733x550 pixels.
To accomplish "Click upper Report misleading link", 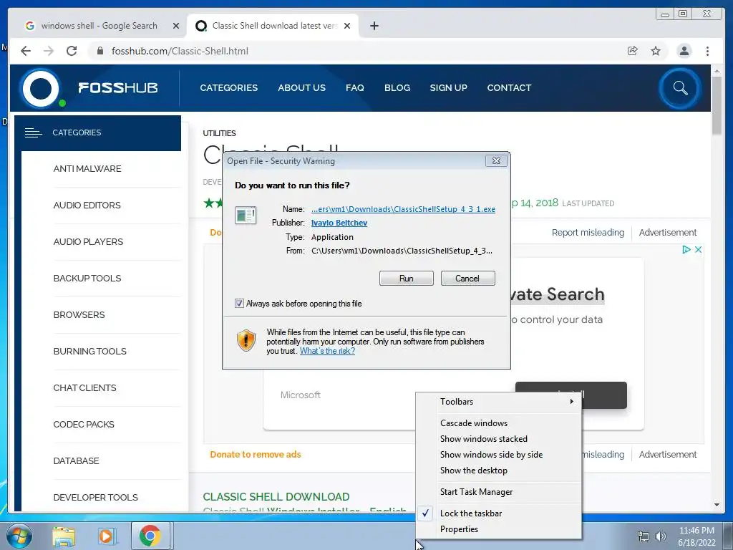I will 588,233.
